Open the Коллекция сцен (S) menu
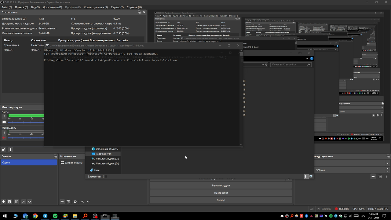 [x=96, y=7]
